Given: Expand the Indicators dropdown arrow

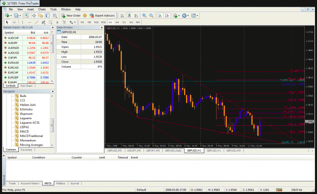Looking at the screenshot, I should [179, 16].
